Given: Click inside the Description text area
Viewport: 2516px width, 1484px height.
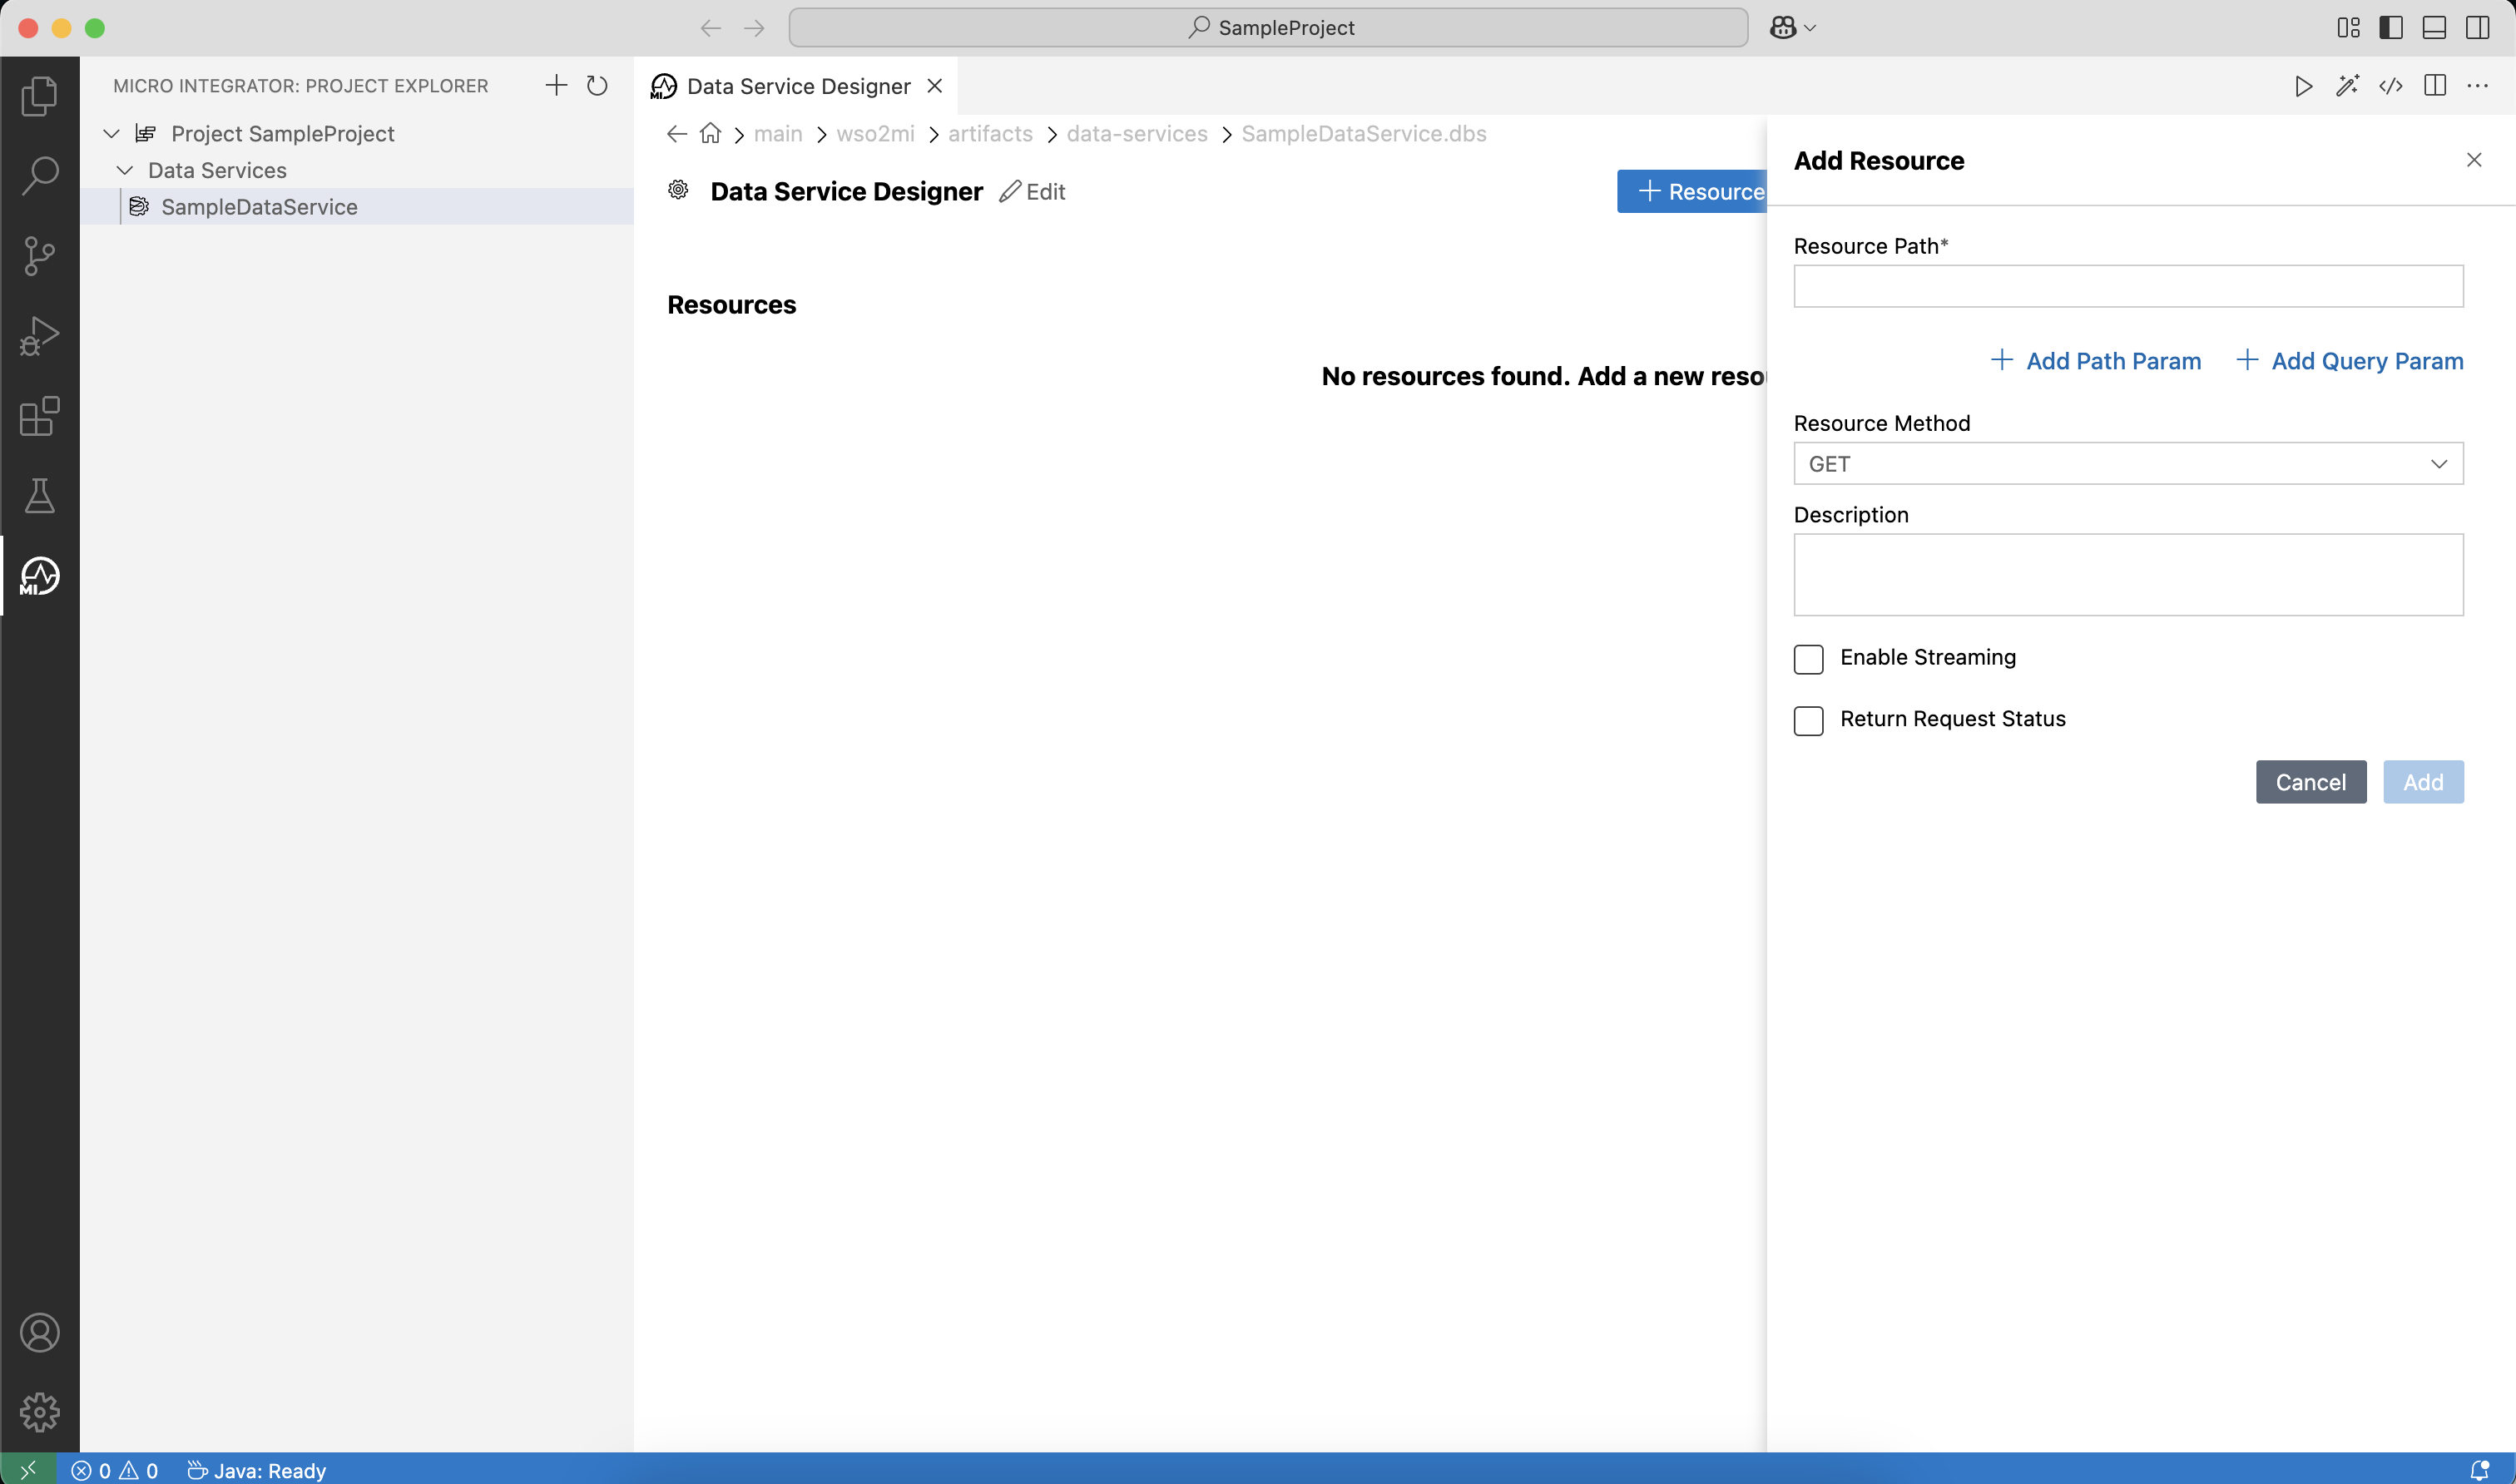Looking at the screenshot, I should (x=2128, y=575).
